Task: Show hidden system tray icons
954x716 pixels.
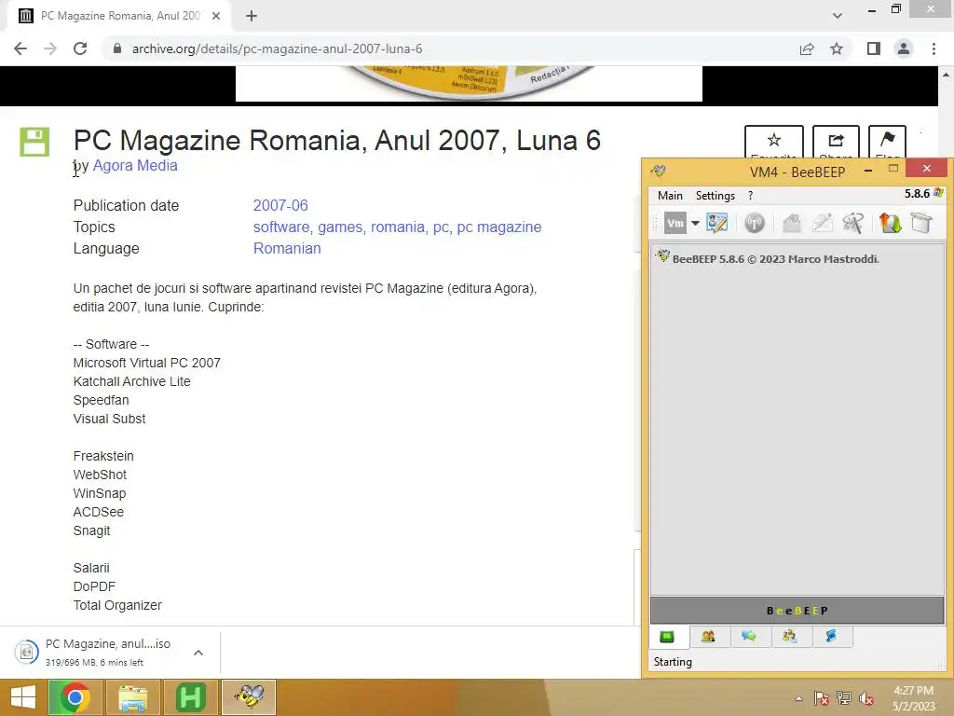Action: coord(798,698)
